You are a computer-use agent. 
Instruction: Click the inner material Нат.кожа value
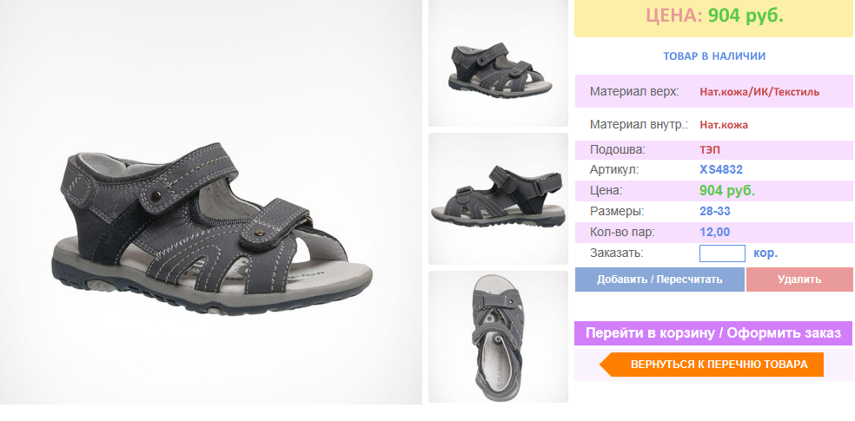[724, 125]
